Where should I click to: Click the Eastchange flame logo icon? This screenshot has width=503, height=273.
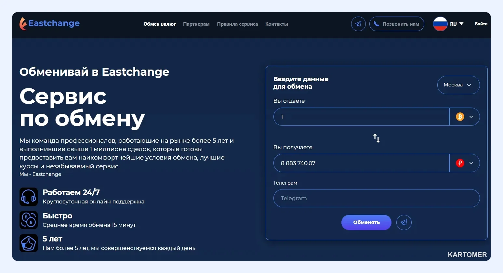(23, 24)
